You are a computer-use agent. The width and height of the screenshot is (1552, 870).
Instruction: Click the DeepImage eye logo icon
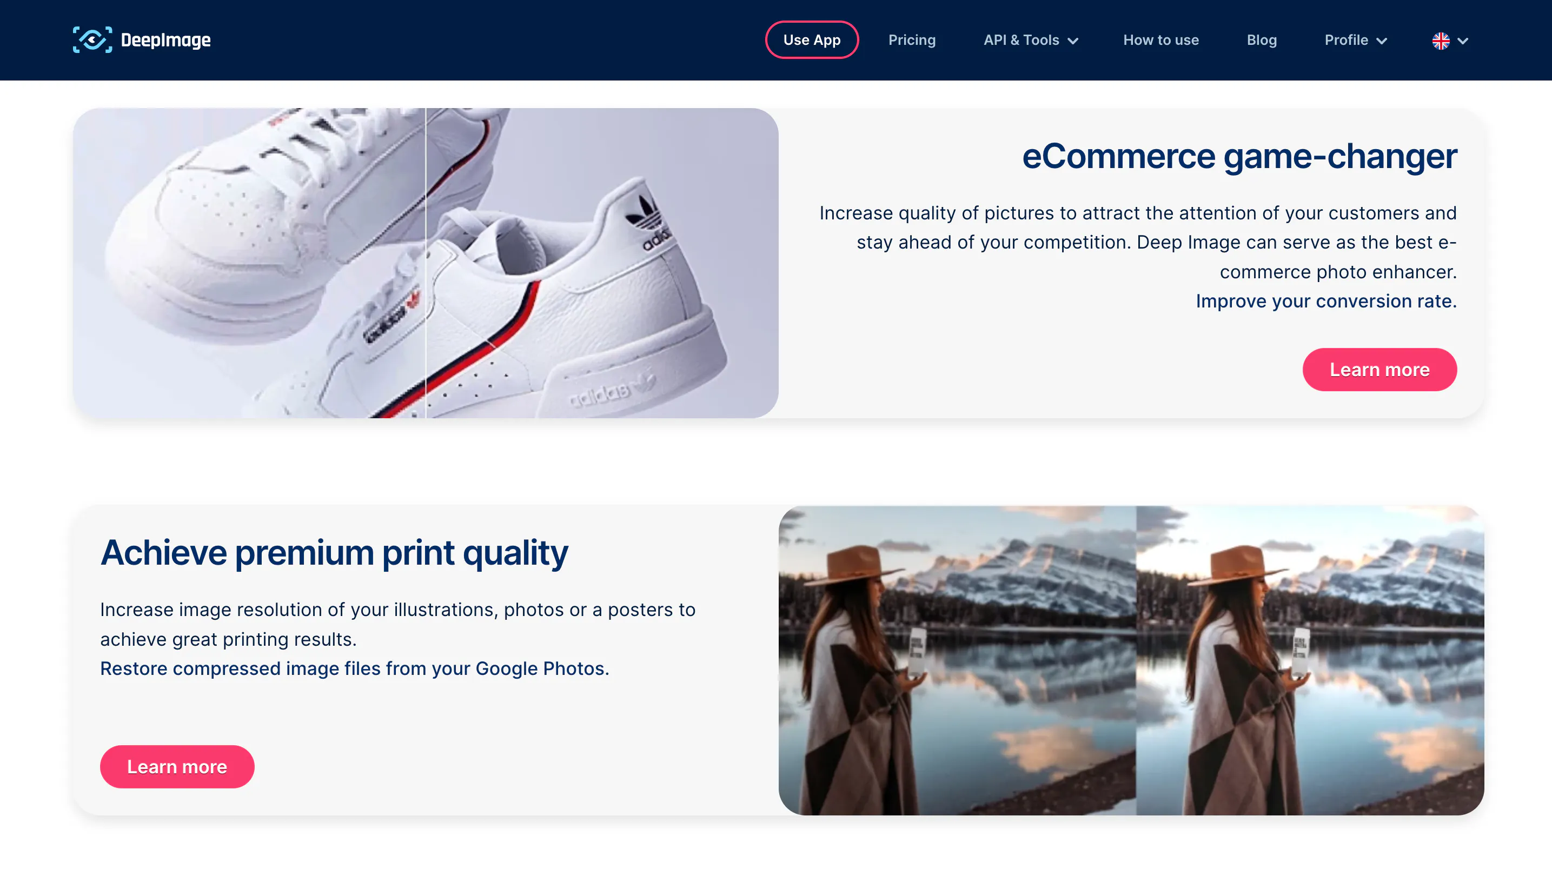coord(92,40)
